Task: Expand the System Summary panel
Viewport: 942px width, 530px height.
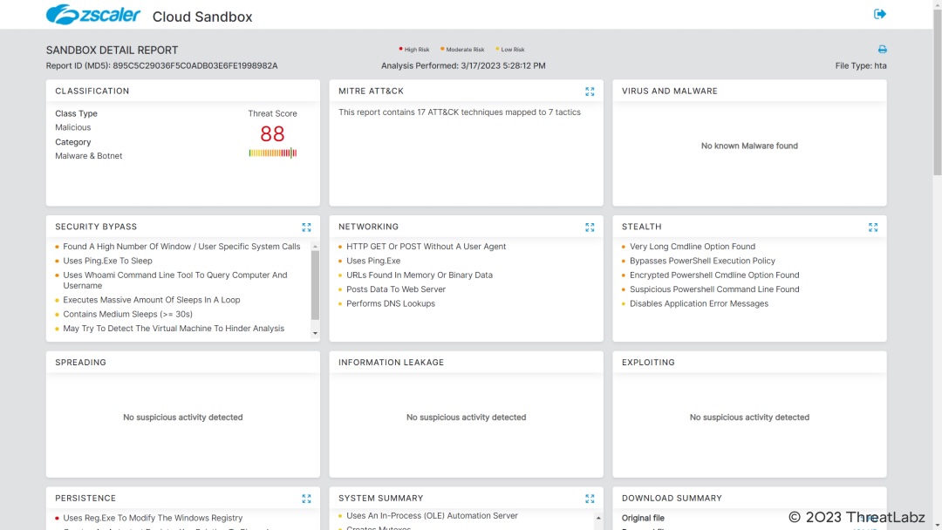Action: tap(590, 499)
